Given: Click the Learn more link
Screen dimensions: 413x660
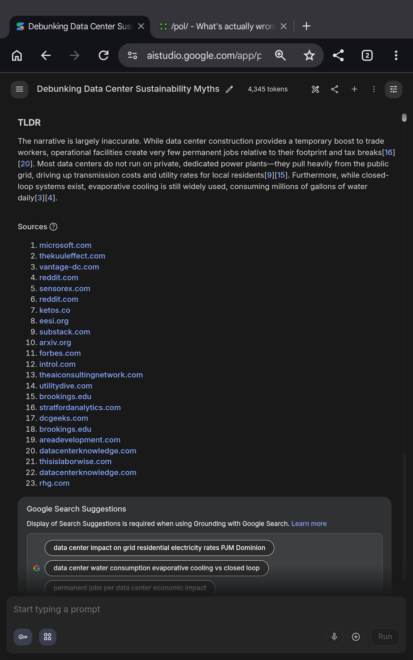Looking at the screenshot, I should pyautogui.click(x=309, y=524).
